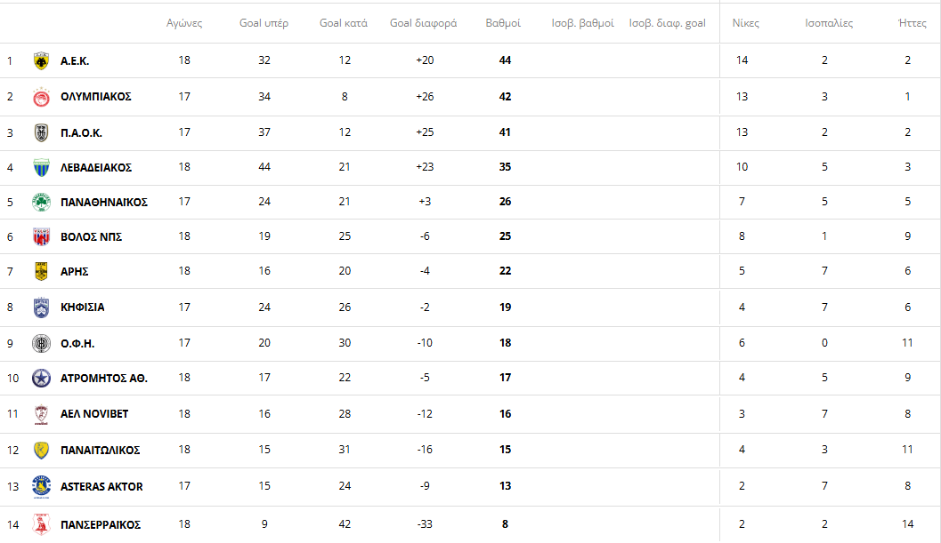The image size is (941, 543).
Task: Click the Παναθηναϊκός shamrock logo
Action: (x=41, y=202)
